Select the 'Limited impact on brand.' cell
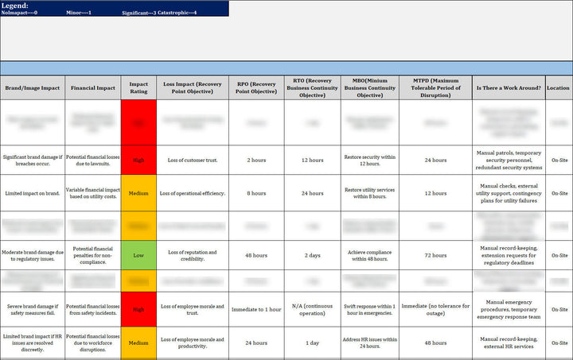The height and width of the screenshot is (360, 573). [x=33, y=193]
